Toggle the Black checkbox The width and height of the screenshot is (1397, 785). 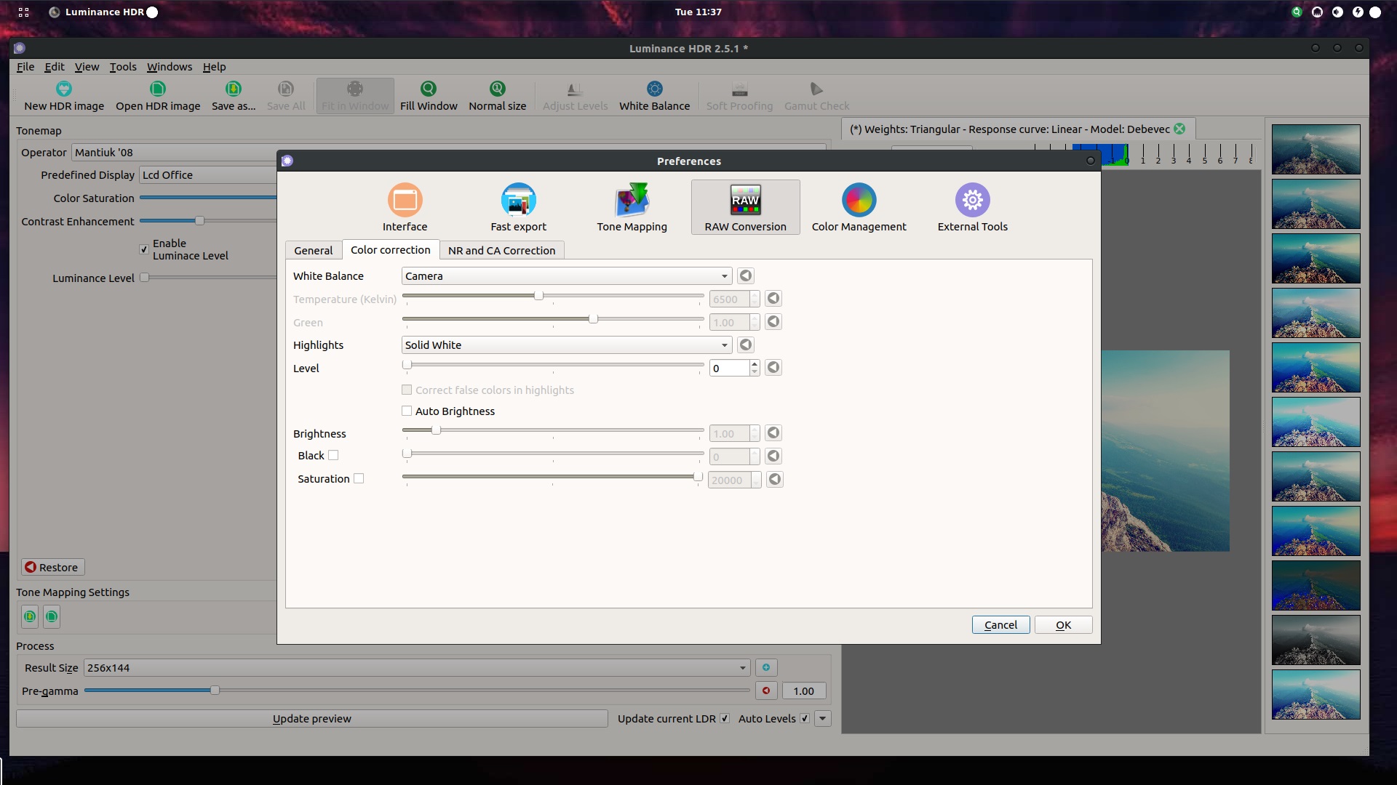(333, 456)
